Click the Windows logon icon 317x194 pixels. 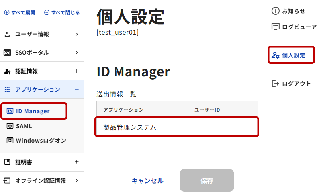[x=10, y=141]
